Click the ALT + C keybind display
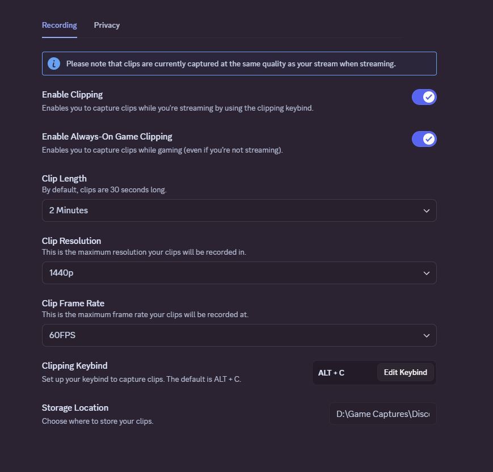 coord(331,373)
